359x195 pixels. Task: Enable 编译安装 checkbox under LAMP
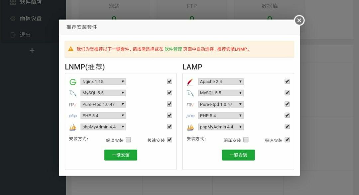point(246,140)
